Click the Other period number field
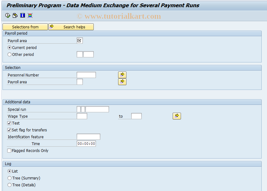The height and width of the screenshot is (191, 267). tap(80, 54)
